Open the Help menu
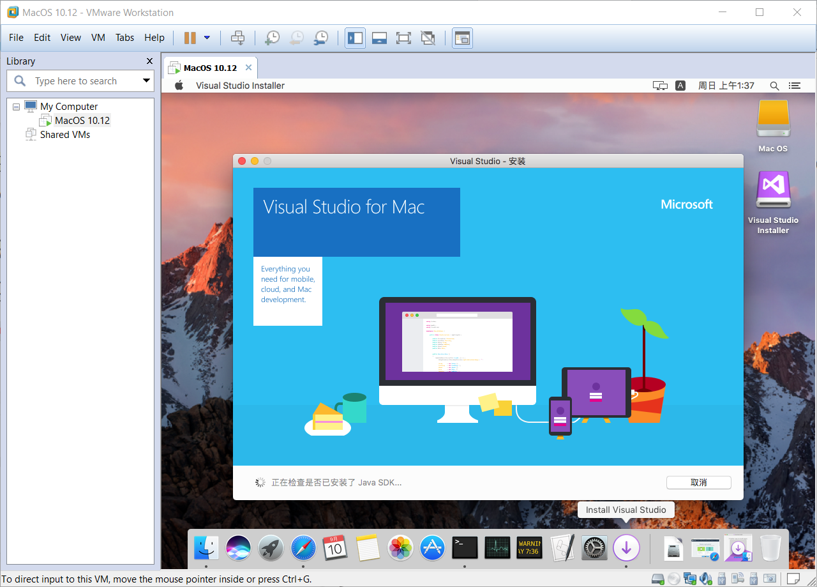The width and height of the screenshot is (817, 587). (154, 38)
